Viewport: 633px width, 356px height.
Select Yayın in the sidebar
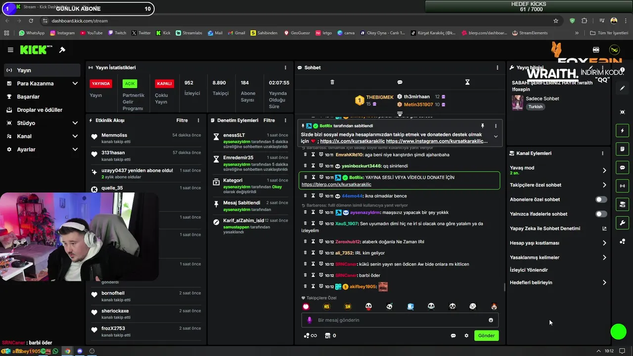tap(42, 70)
